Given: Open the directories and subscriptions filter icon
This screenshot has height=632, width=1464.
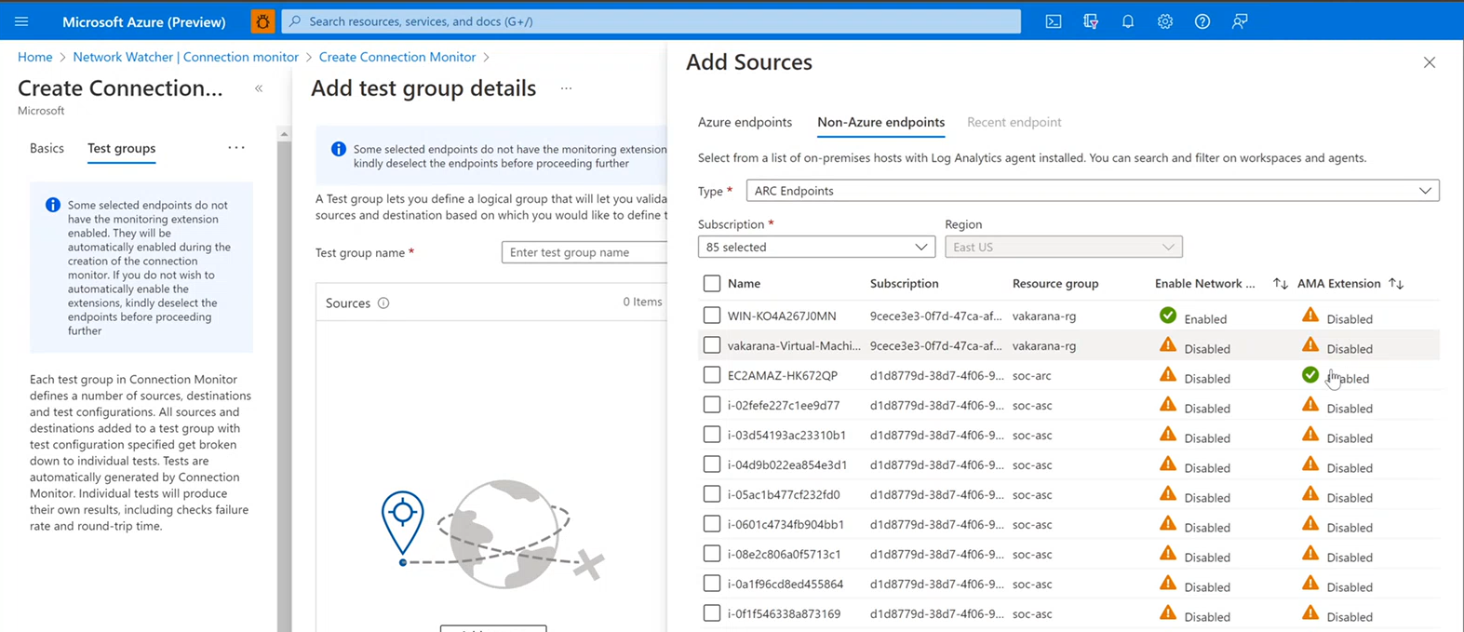Looking at the screenshot, I should coord(1090,21).
